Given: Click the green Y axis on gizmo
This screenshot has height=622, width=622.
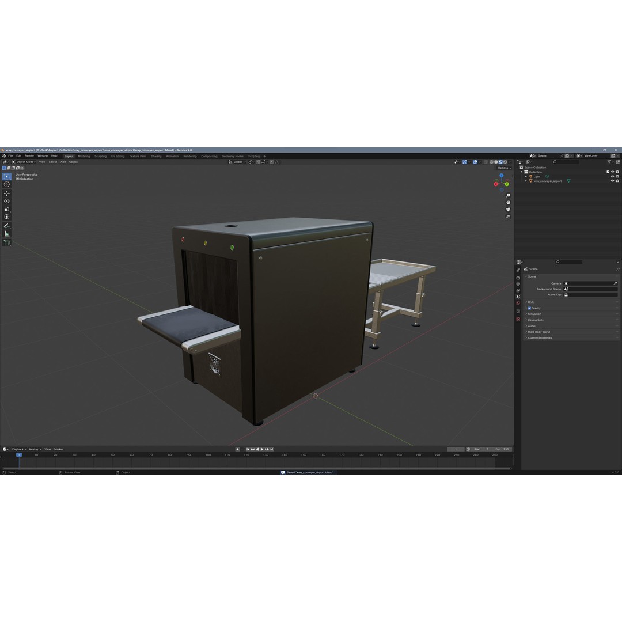Looking at the screenshot, I should (x=507, y=184).
